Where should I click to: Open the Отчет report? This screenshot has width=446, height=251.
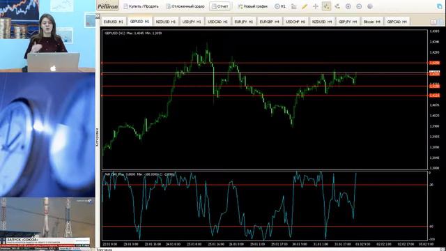tap(220, 6)
